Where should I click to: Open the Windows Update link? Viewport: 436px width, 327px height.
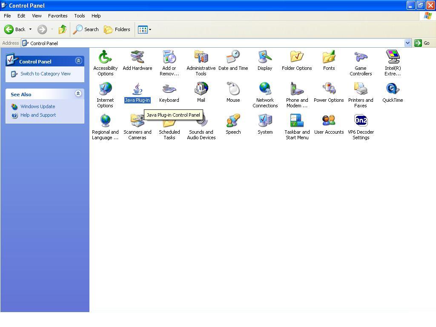(x=37, y=106)
